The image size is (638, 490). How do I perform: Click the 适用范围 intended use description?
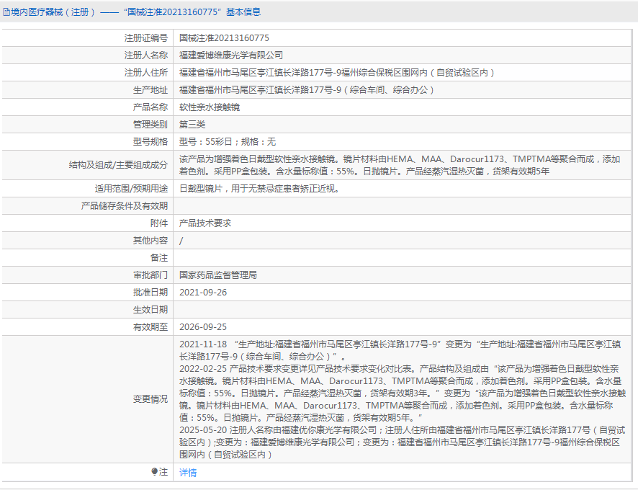point(259,189)
